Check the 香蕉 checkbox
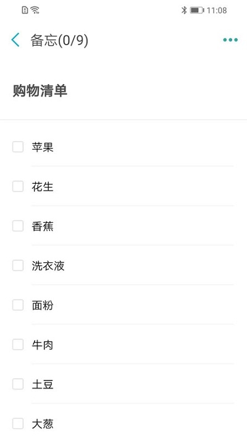 18,226
